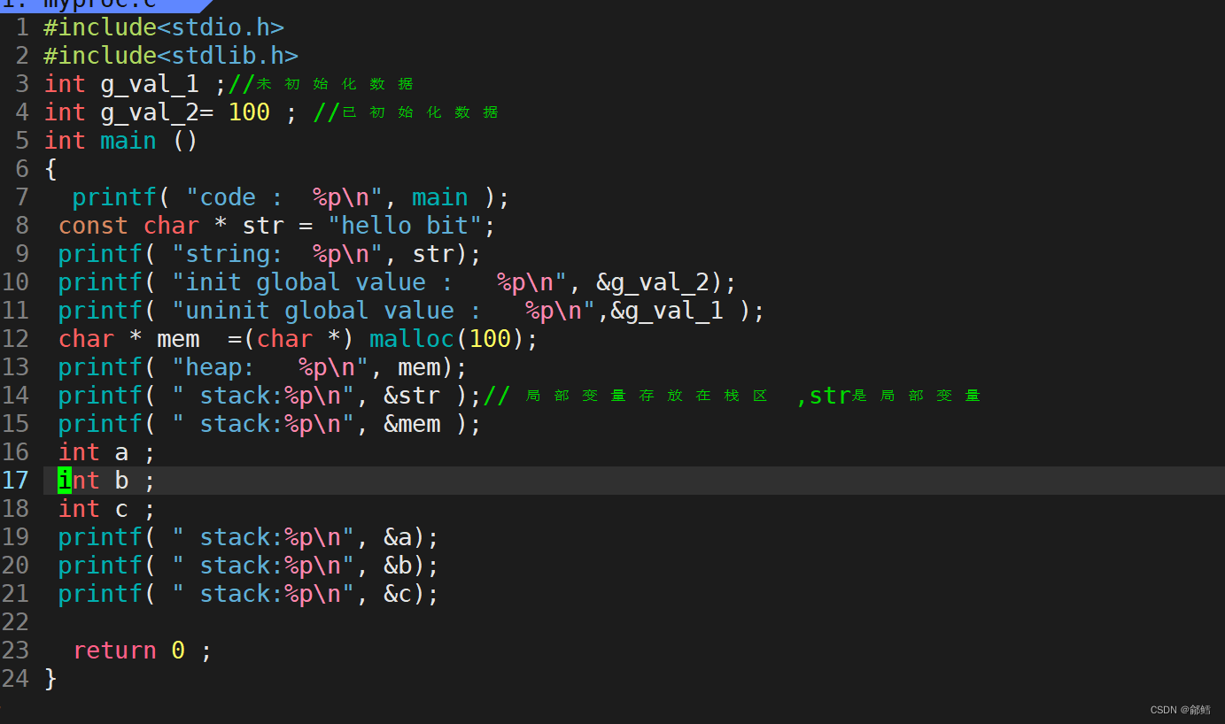Click '&c' argument on line 21
Screen dimensions: 1225x724
(x=399, y=593)
